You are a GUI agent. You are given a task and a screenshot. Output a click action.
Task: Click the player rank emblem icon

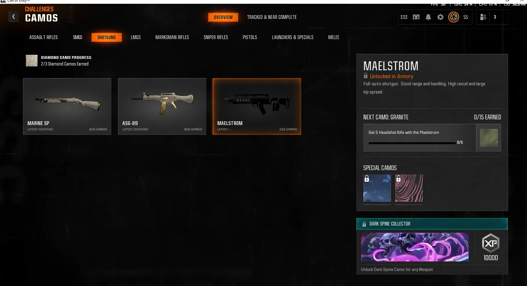pyautogui.click(x=454, y=17)
